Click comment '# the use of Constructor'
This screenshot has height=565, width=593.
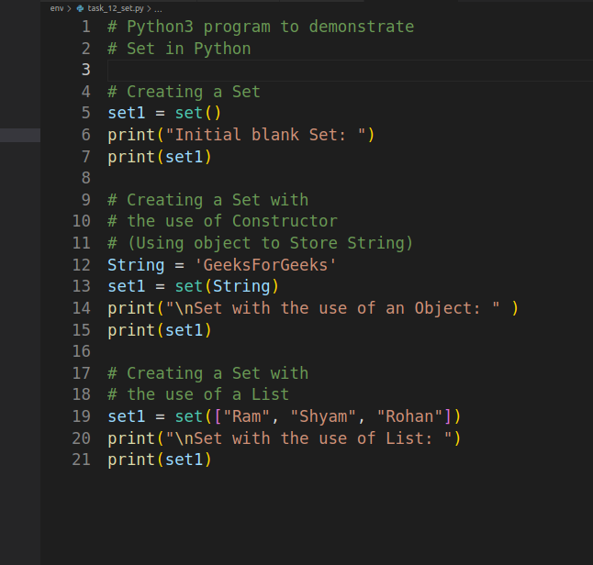222,221
